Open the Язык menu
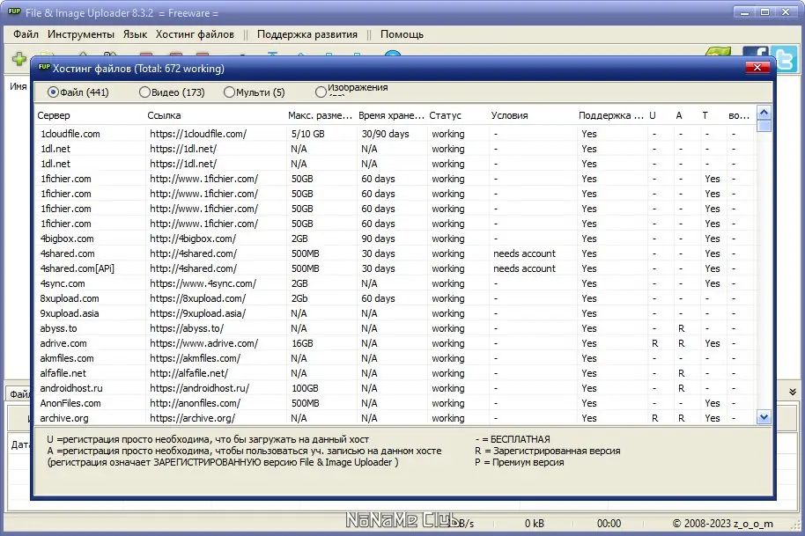This screenshot has height=536, width=805. [x=135, y=34]
